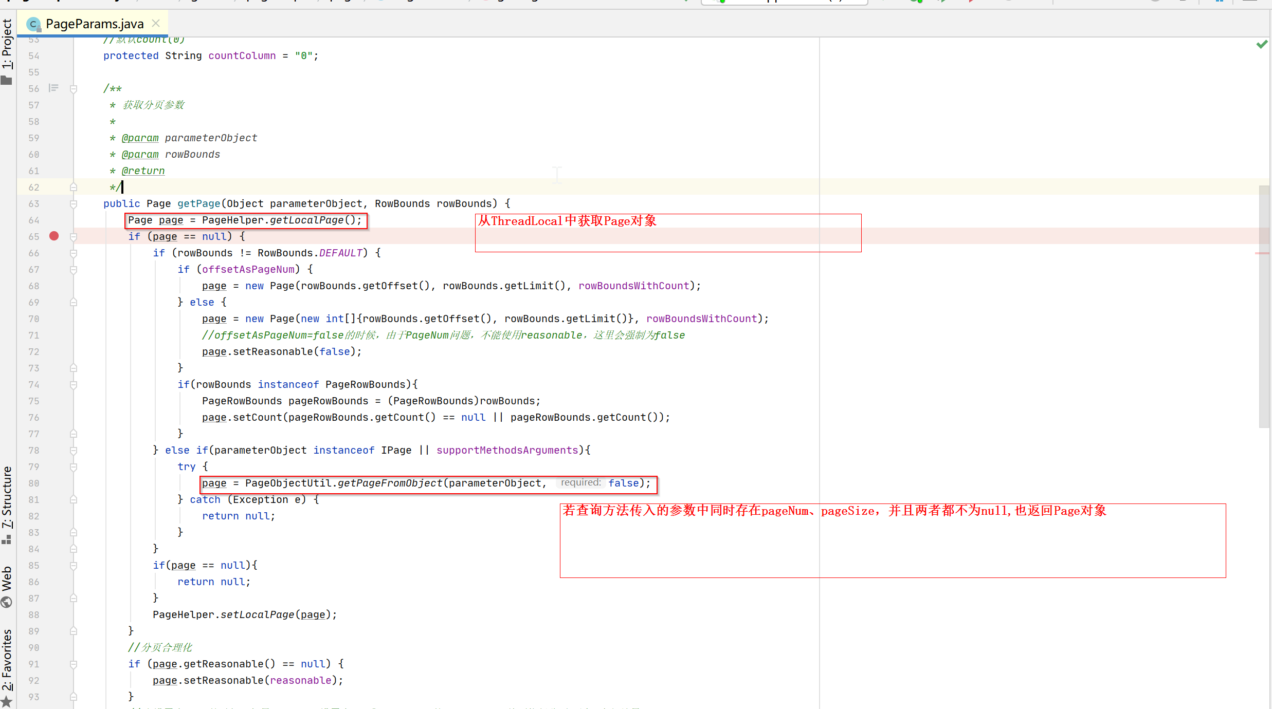Click the Java class icon on PageParams tab
1272x709 pixels.
[33, 24]
